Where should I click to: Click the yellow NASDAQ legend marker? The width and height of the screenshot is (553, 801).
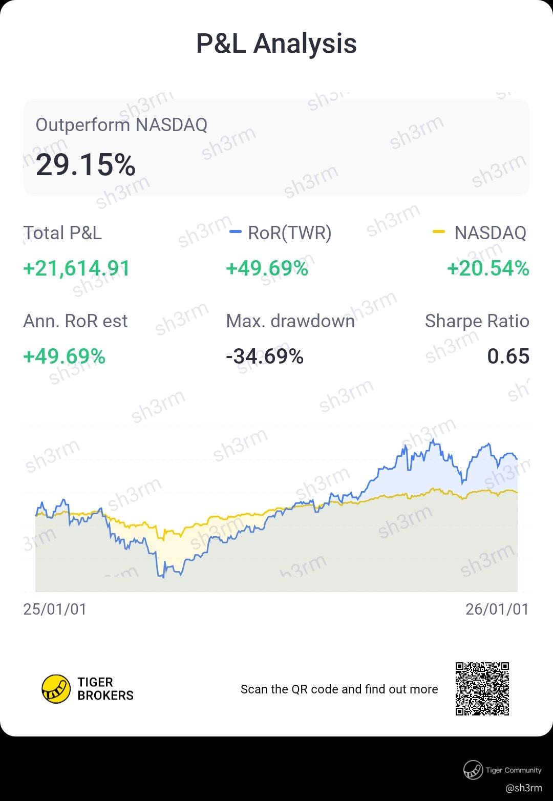(x=438, y=233)
